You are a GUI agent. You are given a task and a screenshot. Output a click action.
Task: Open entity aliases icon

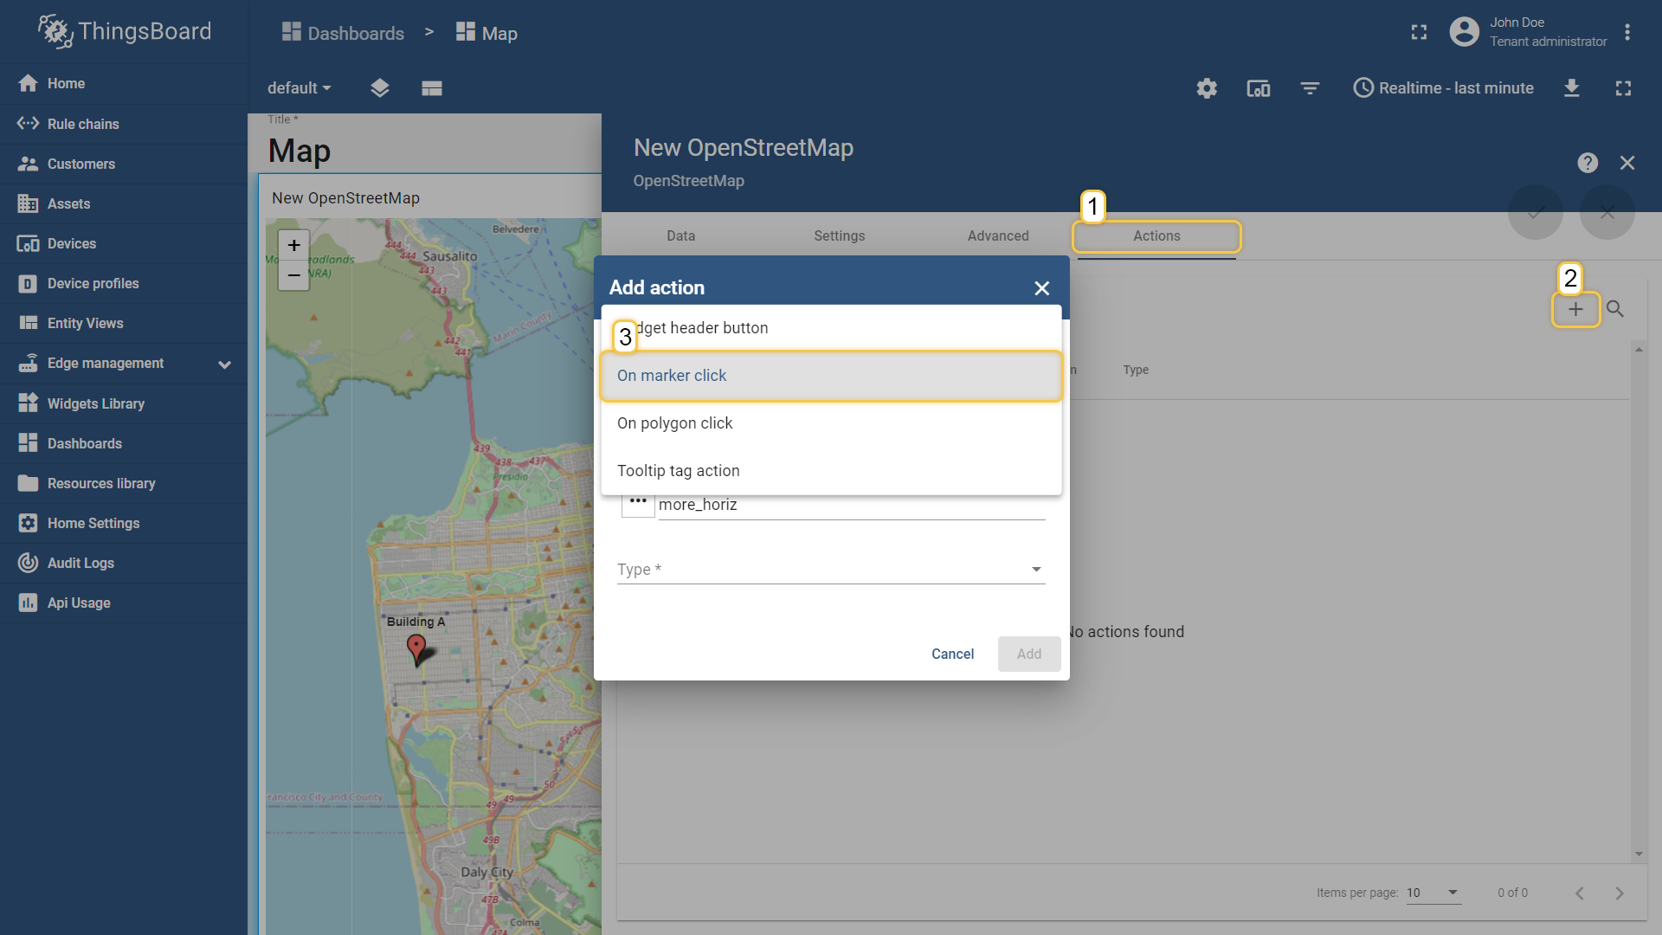(1258, 88)
